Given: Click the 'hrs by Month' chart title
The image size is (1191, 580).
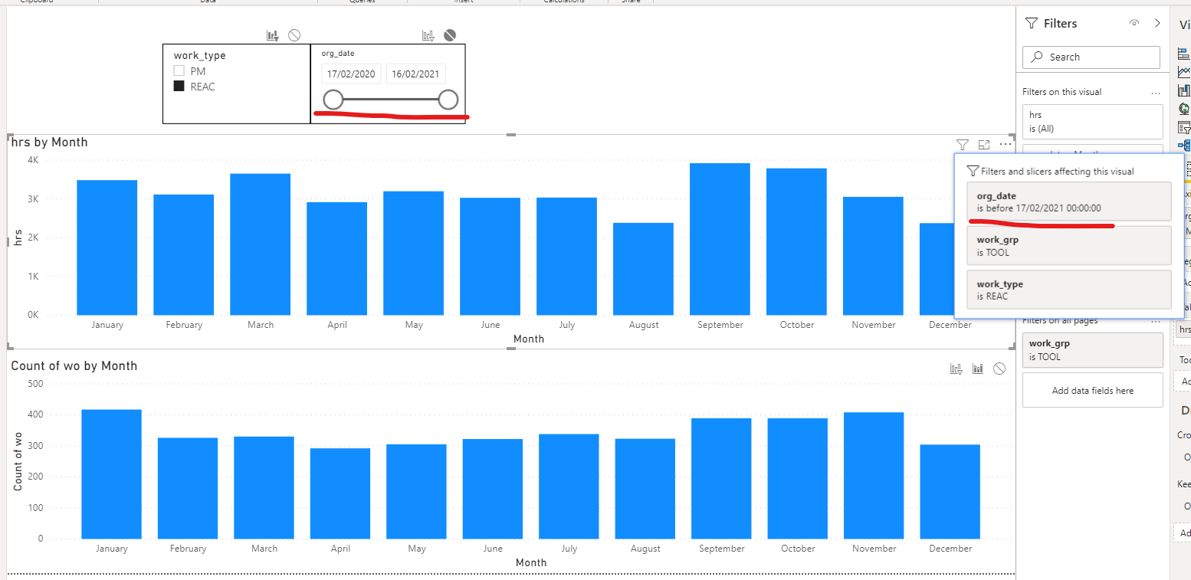Looking at the screenshot, I should [x=51, y=143].
